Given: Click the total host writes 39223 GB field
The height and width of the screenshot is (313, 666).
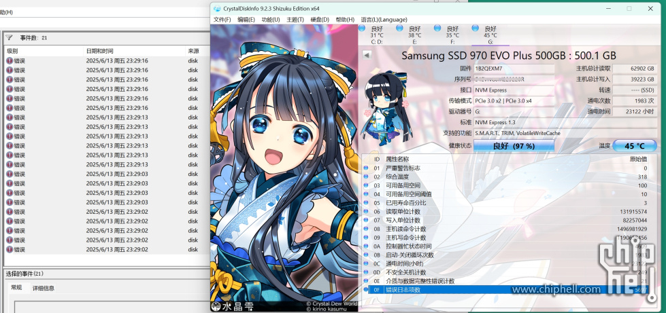Looking at the screenshot, I should [x=635, y=79].
